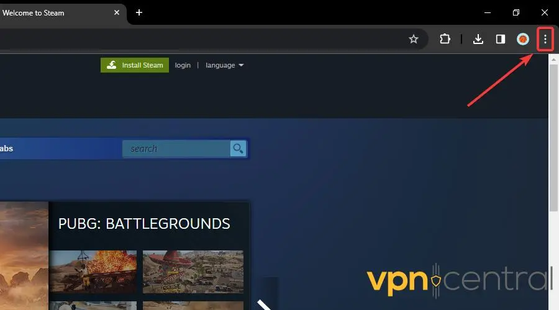Open the PUBG desert vehicle screenshot thumbnail
This screenshot has width=559, height=310.
tap(193, 272)
